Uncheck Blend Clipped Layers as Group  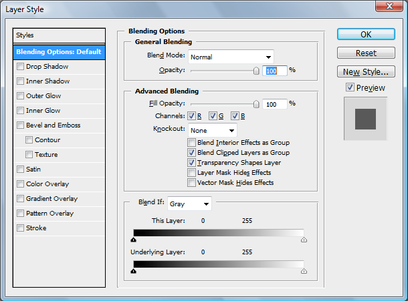pos(191,152)
